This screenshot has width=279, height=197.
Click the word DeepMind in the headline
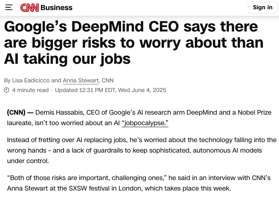click(x=107, y=27)
